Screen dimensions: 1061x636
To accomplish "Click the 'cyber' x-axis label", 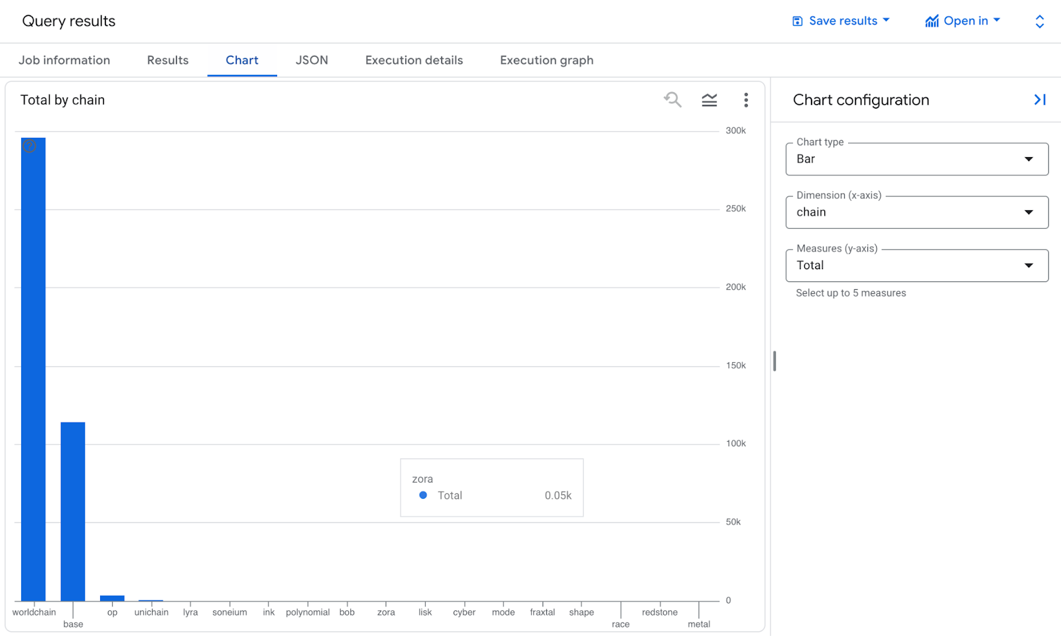I will (x=464, y=612).
